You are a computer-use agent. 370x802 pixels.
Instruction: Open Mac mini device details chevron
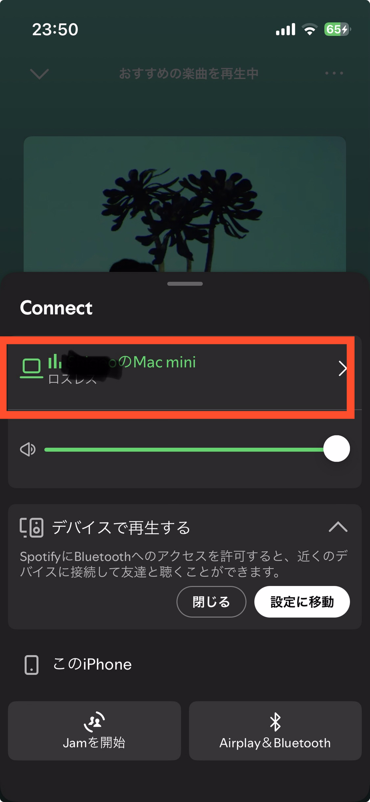[342, 369]
